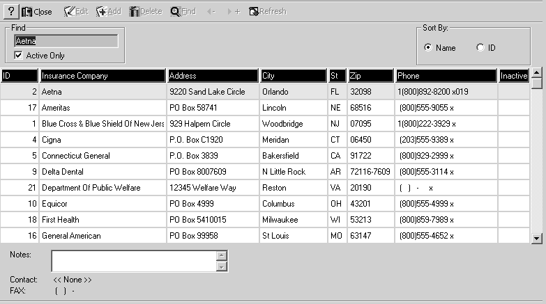Viewport: 546px width, 304px height.
Task: Click the Find text field containing Aetna
Action: coord(66,41)
